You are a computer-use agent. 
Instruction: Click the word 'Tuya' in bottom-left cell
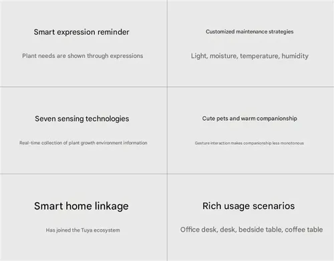tap(87, 230)
